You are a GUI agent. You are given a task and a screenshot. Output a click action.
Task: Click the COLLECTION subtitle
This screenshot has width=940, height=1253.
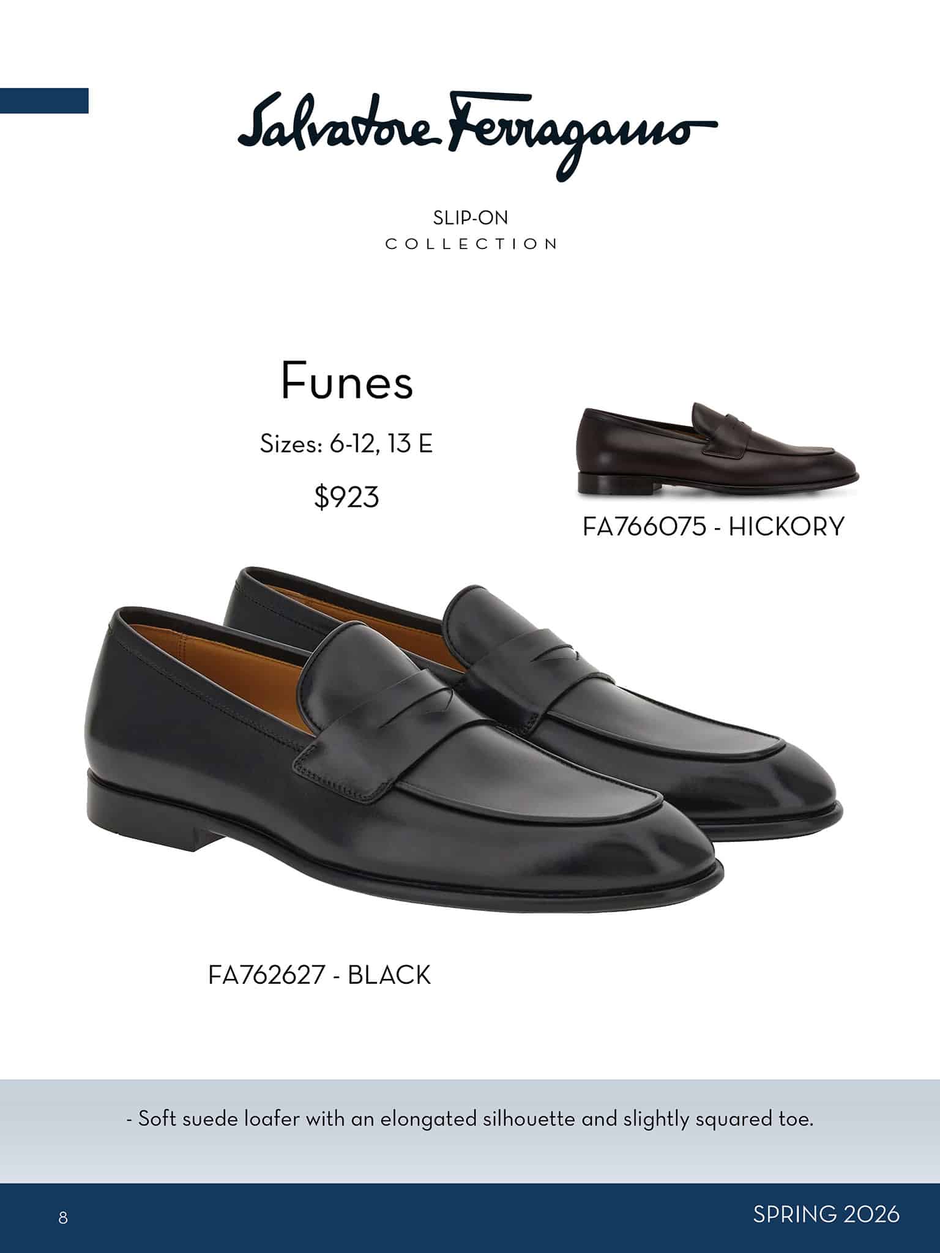pyautogui.click(x=471, y=244)
